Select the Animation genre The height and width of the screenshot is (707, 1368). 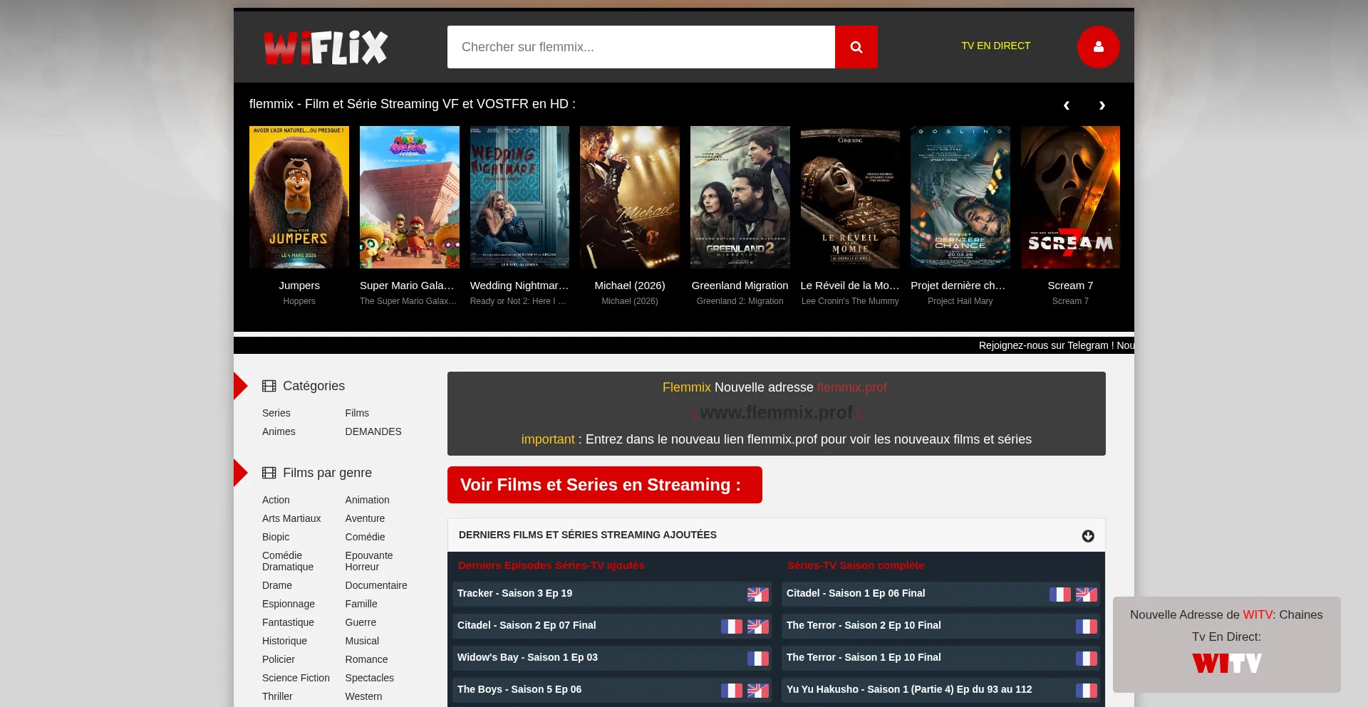tap(368, 500)
